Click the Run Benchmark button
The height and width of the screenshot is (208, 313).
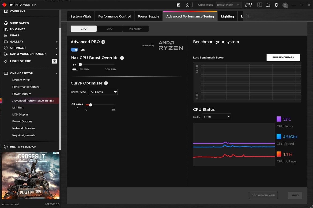[x=283, y=58]
